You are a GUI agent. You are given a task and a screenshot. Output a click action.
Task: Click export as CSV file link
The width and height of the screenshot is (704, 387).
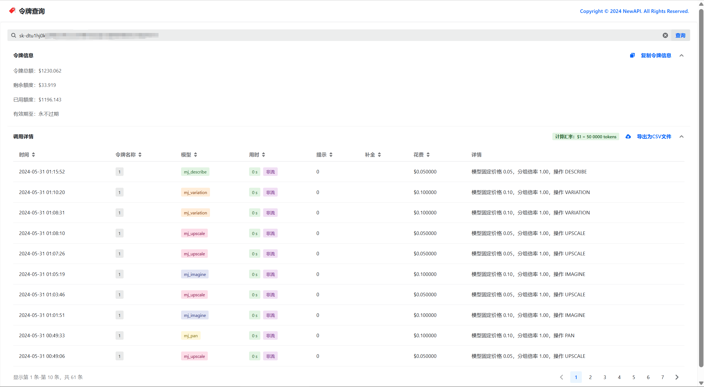coord(654,137)
